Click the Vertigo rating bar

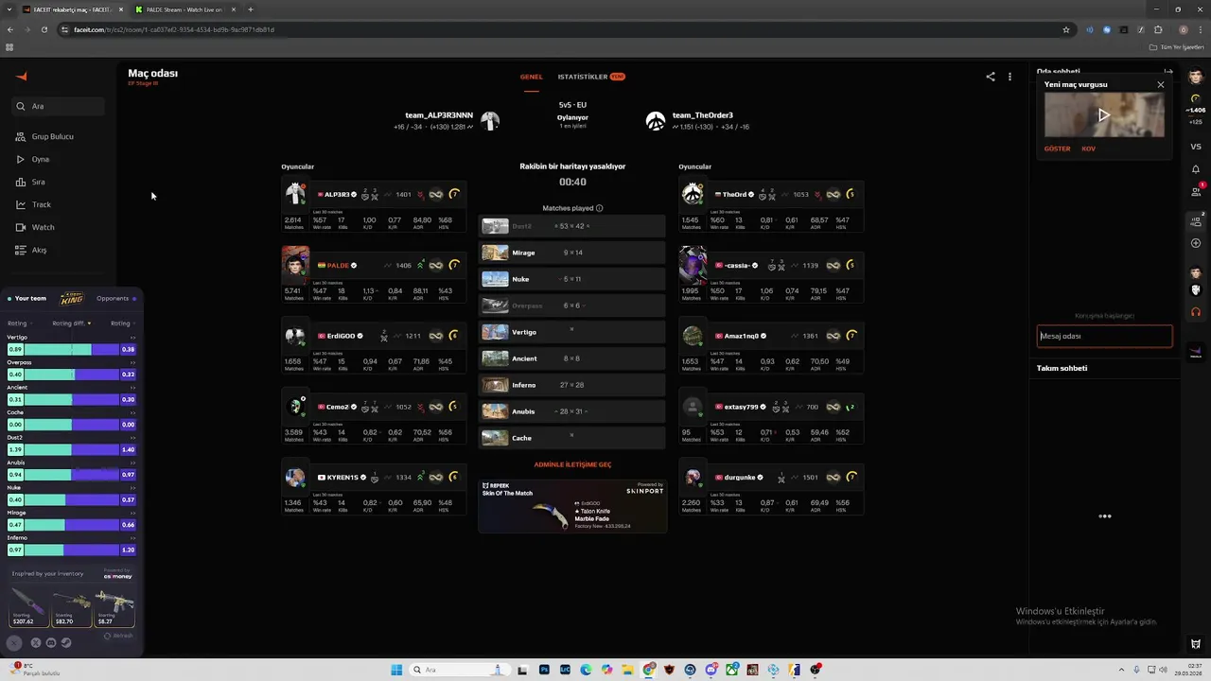pyautogui.click(x=71, y=349)
